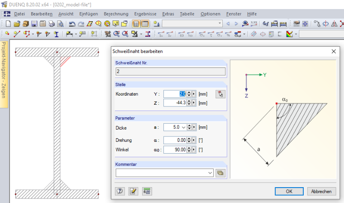Save the model with the floppy disk icon
Viewport: 344px width, 203px height.
(34, 24)
